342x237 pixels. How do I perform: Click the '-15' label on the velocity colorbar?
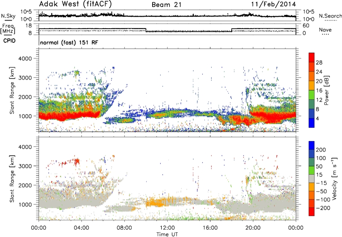[321, 183]
